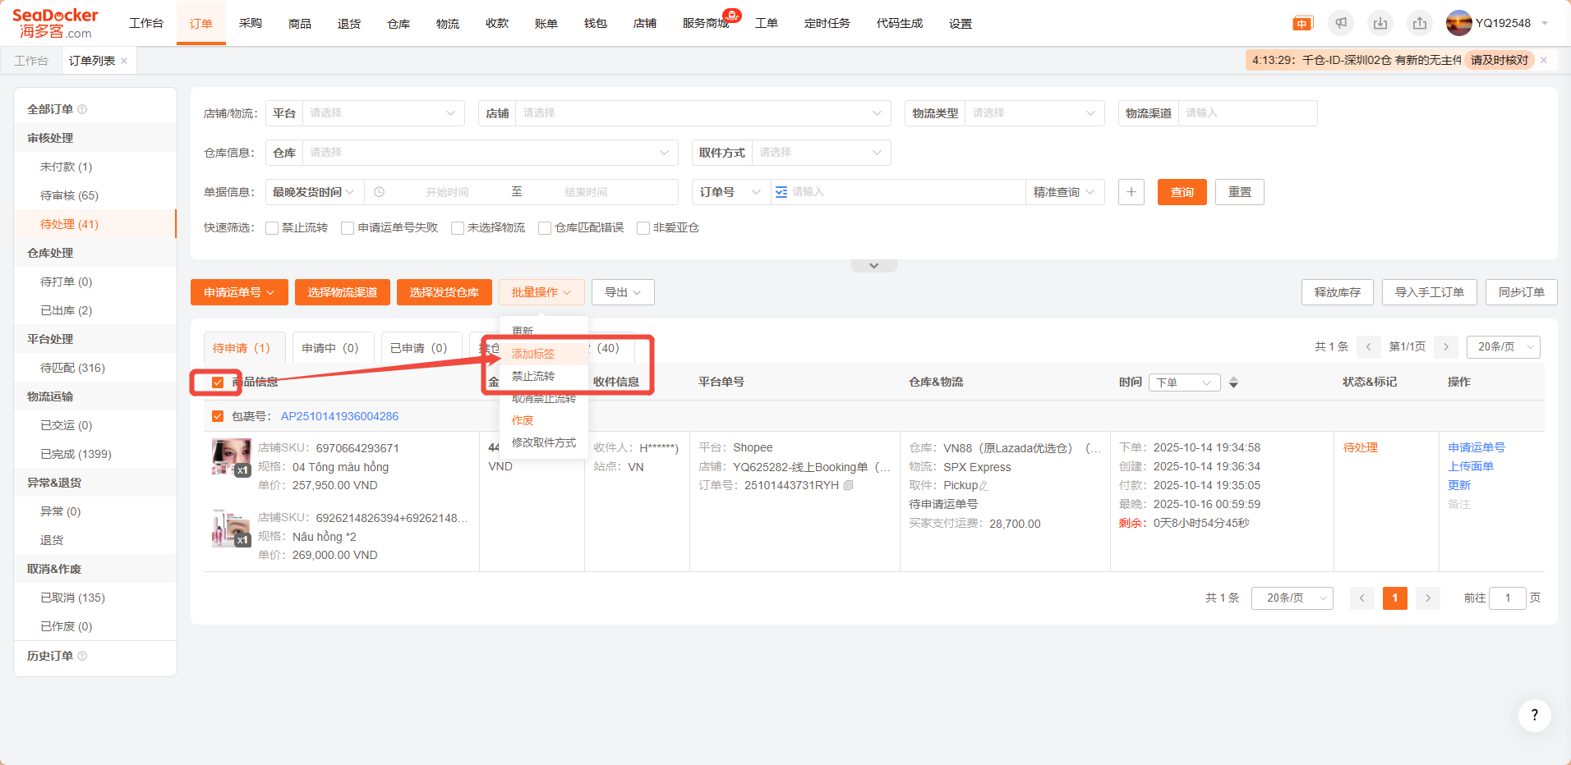
Task: Click the orange 查询 search button
Action: click(1182, 192)
